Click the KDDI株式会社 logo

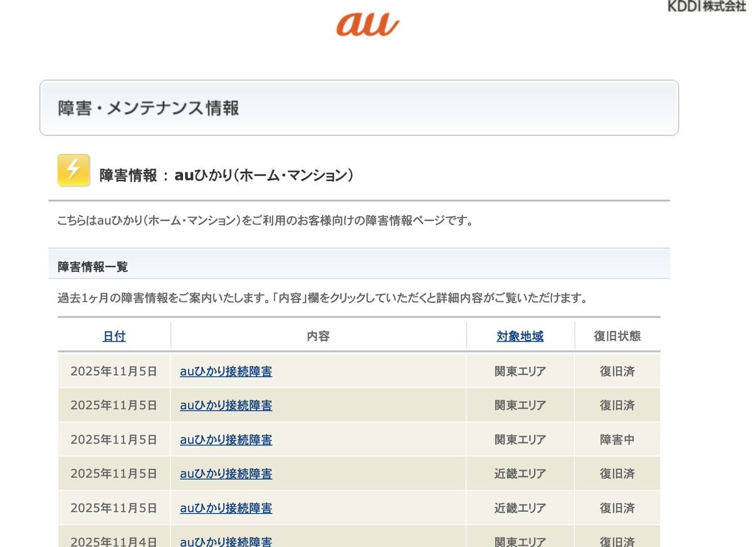click(x=706, y=6)
